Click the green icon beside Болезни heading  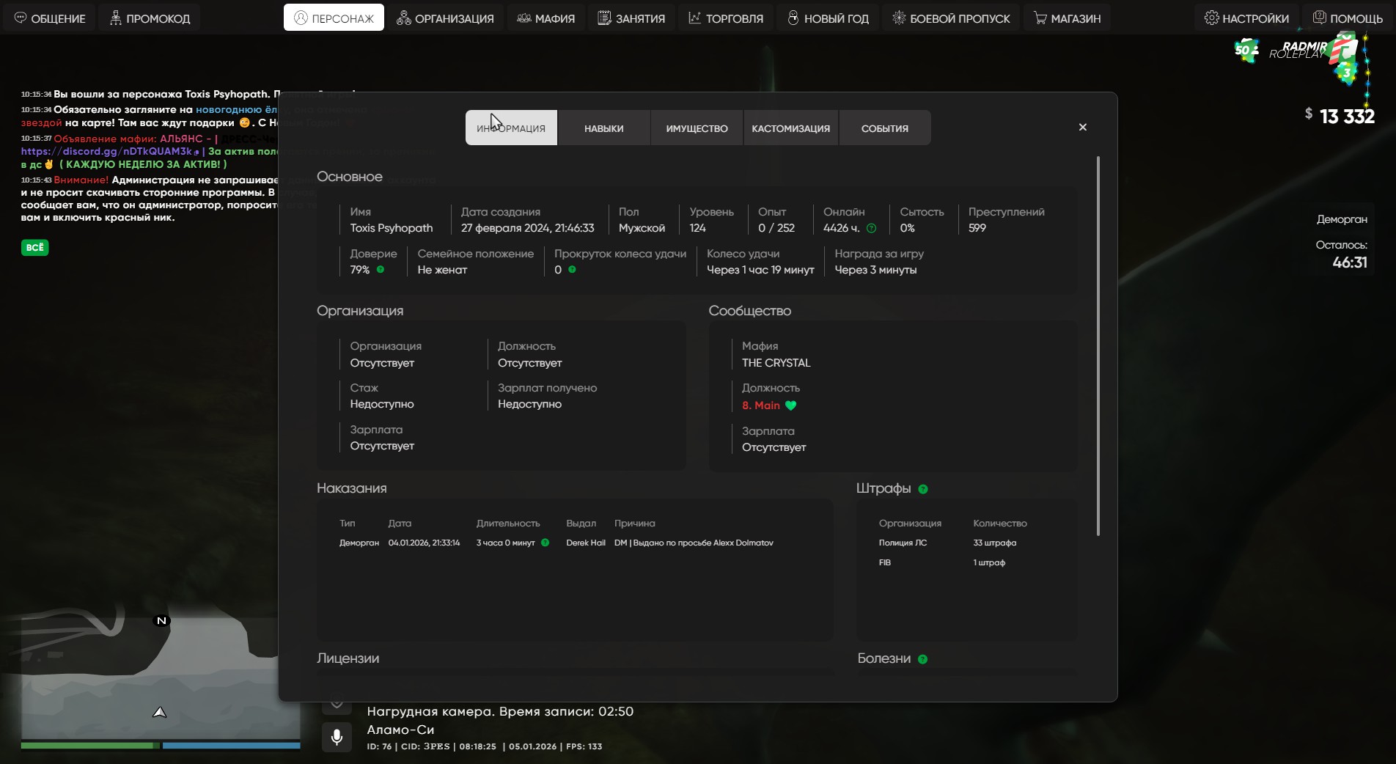[922, 659]
